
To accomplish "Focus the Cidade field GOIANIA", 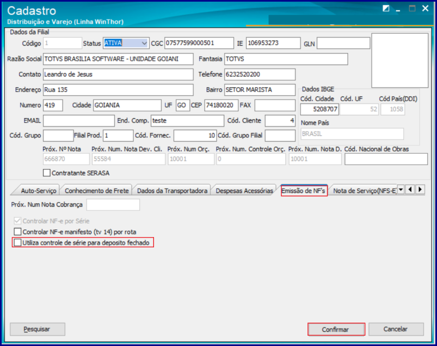I will (x=127, y=105).
